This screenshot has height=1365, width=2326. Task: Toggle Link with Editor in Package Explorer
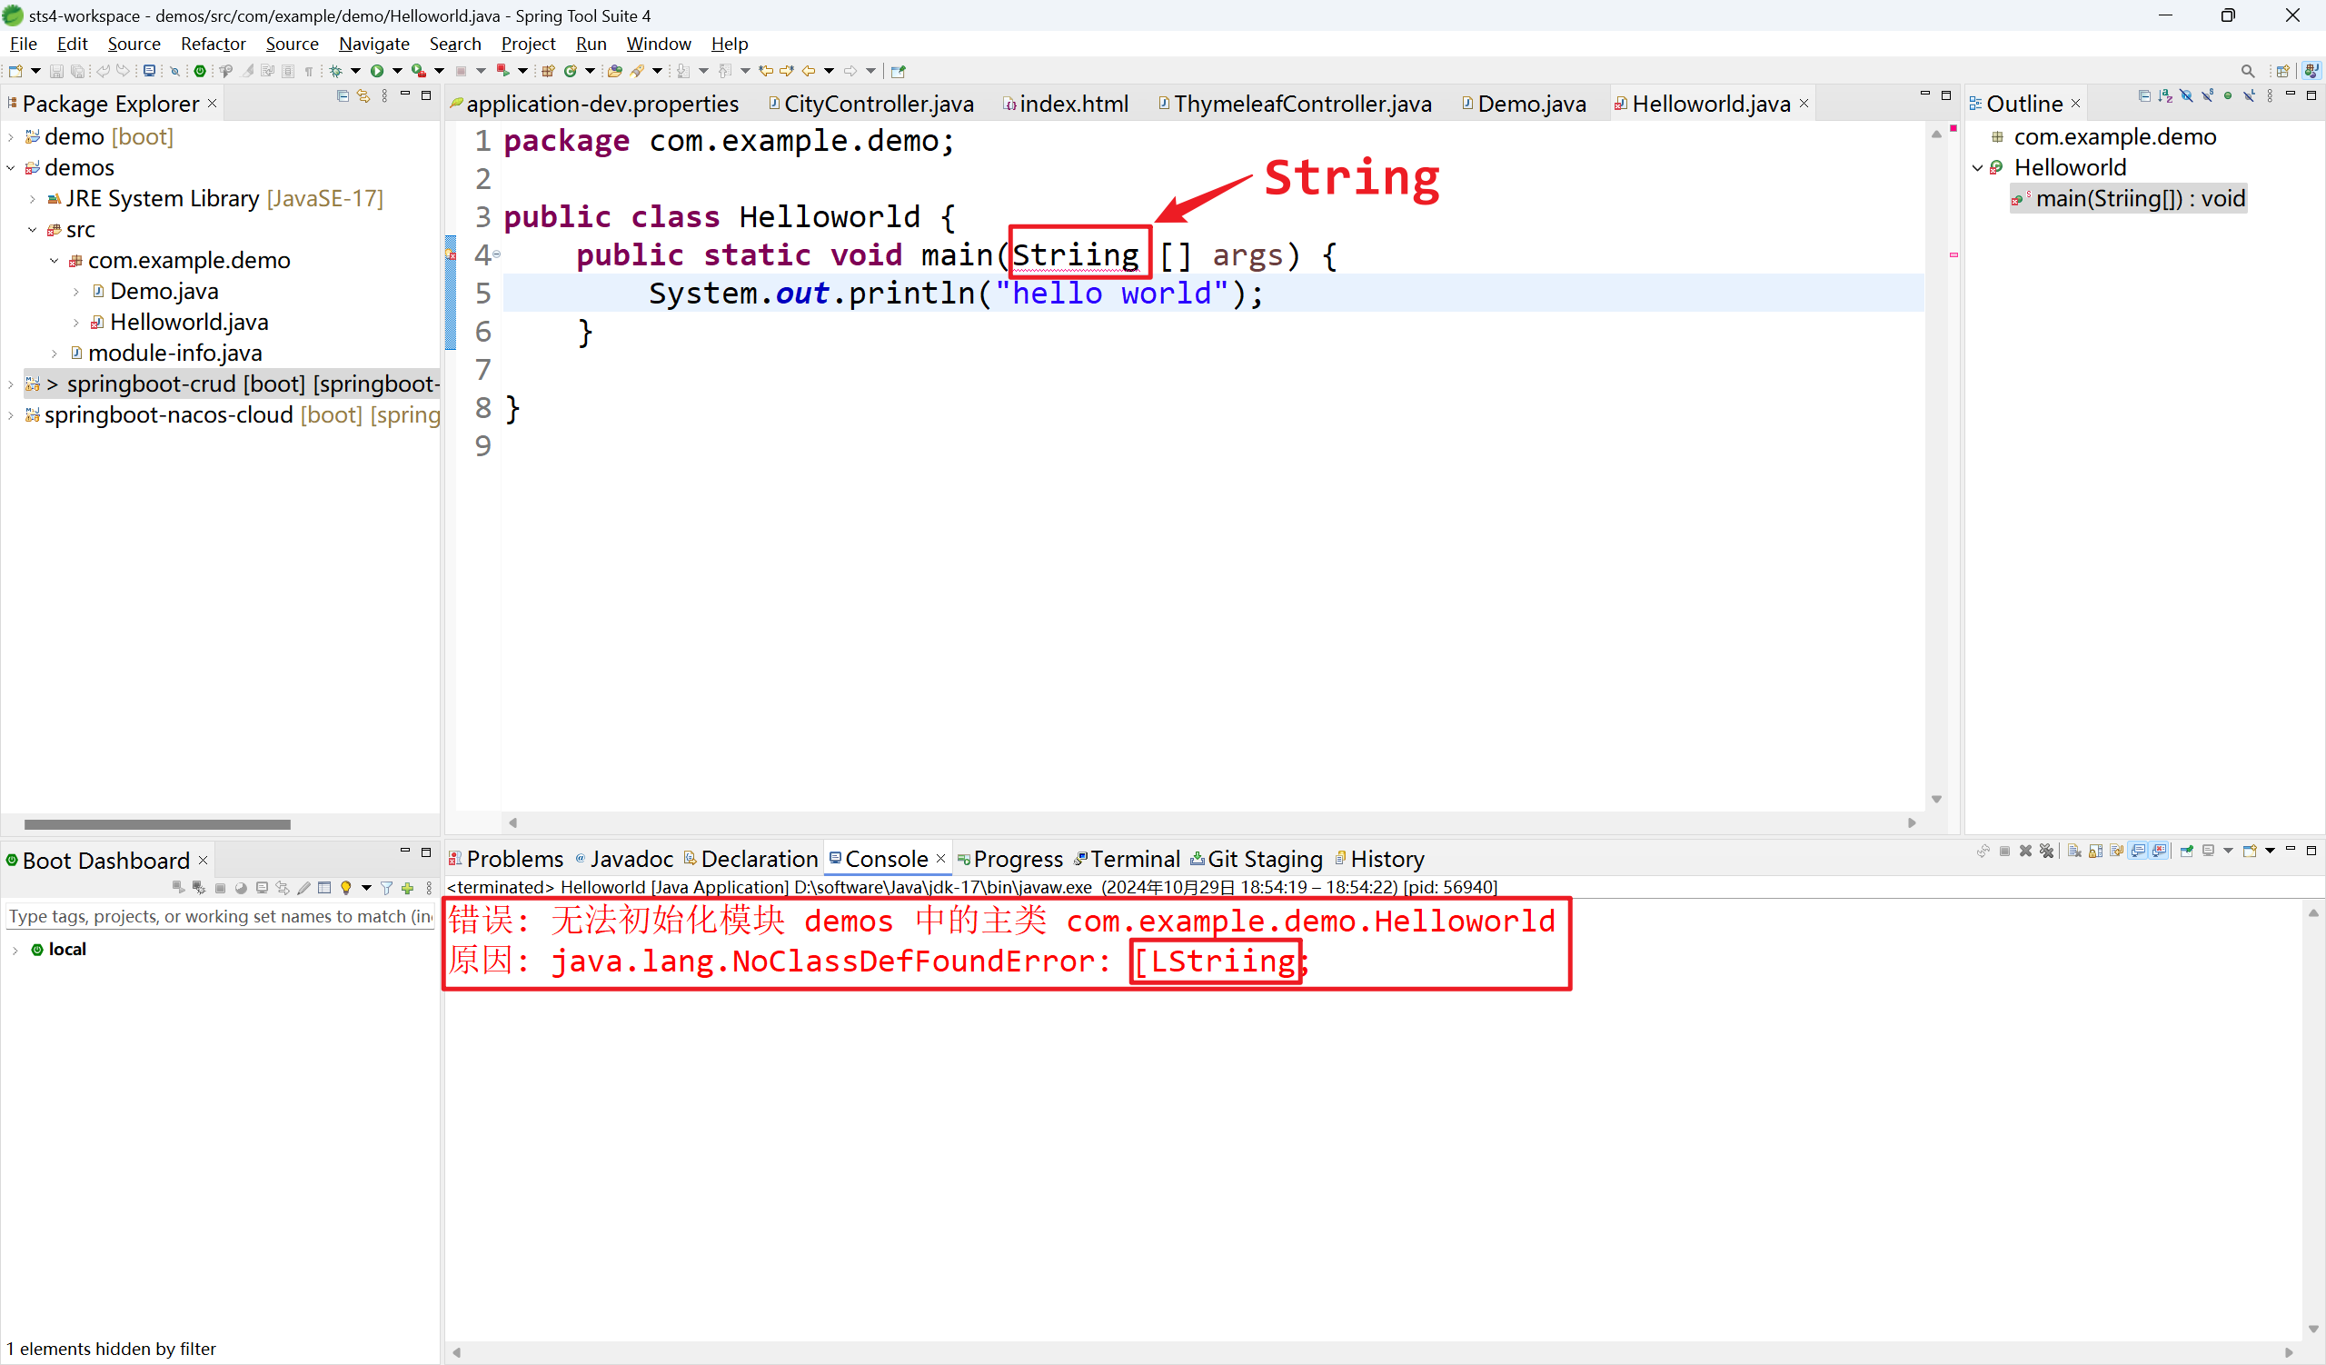363,96
